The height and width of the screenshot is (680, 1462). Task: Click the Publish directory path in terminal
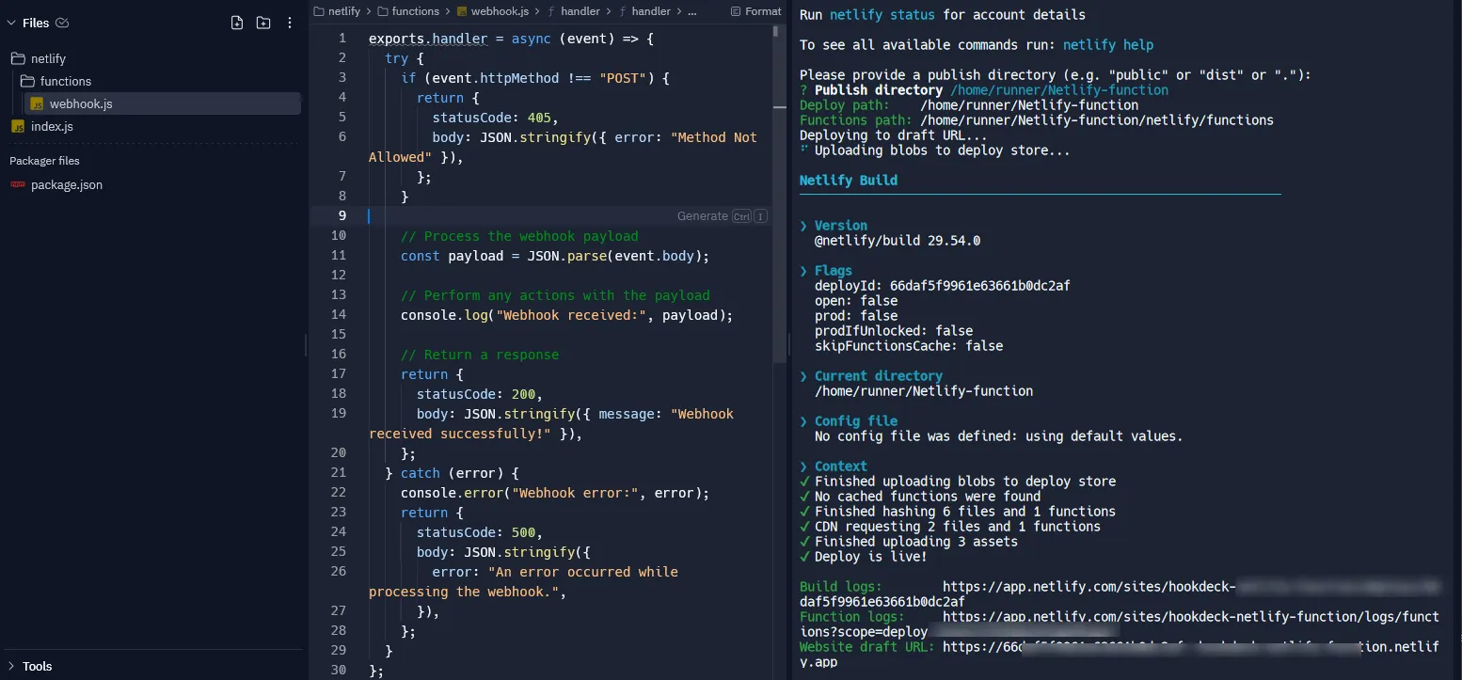[x=1059, y=90]
